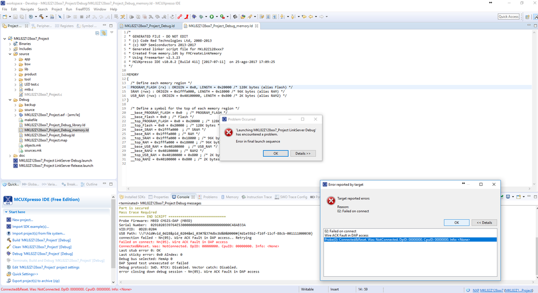Open the Build hammer dropdown arrow

[x=47, y=17]
